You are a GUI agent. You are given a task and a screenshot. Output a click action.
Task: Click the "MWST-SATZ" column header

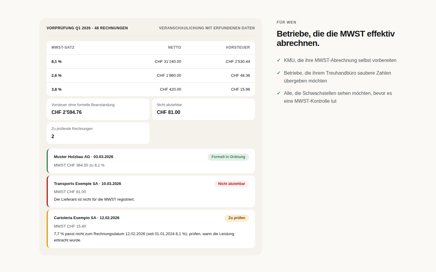tap(63, 47)
